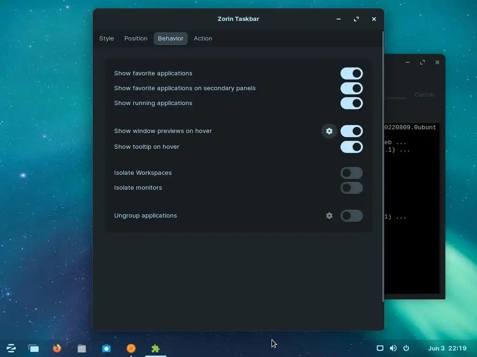Select the green Extensions puzzle taskbar icon
The height and width of the screenshot is (357, 477).
coord(156,348)
